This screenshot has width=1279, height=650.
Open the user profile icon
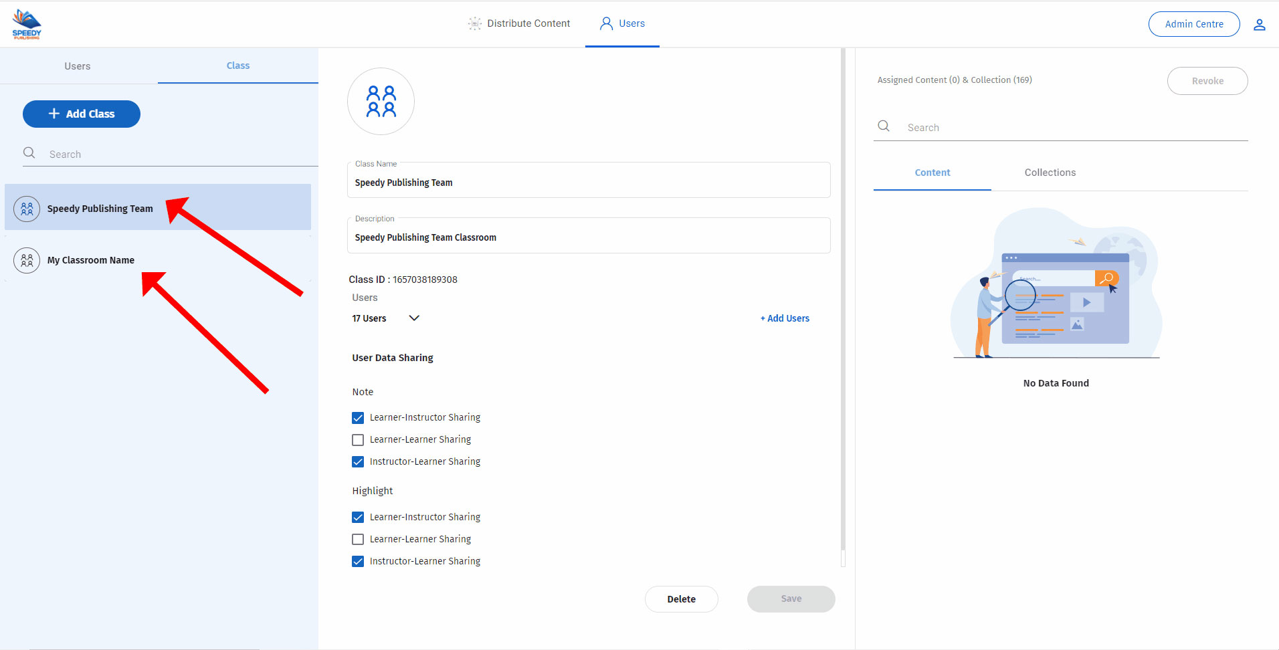1260,25
